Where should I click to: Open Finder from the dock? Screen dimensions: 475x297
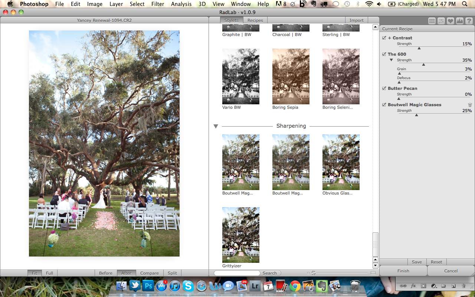122,286
